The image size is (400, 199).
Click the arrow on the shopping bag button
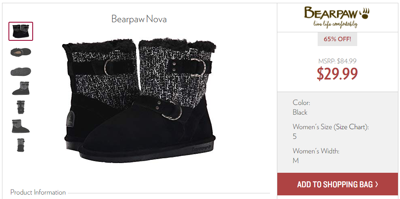point(377,184)
